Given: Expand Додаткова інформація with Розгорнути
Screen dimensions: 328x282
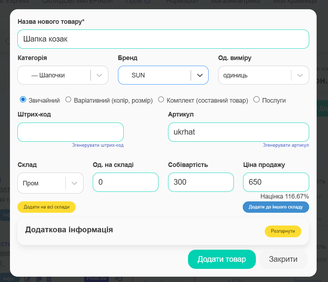Looking at the screenshot, I should (x=283, y=231).
